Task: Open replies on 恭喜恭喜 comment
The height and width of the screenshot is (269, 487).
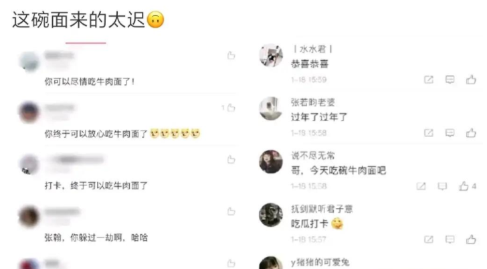Action: point(450,80)
